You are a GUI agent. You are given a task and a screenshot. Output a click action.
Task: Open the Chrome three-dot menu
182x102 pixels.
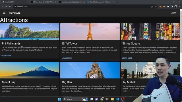pos(179,7)
